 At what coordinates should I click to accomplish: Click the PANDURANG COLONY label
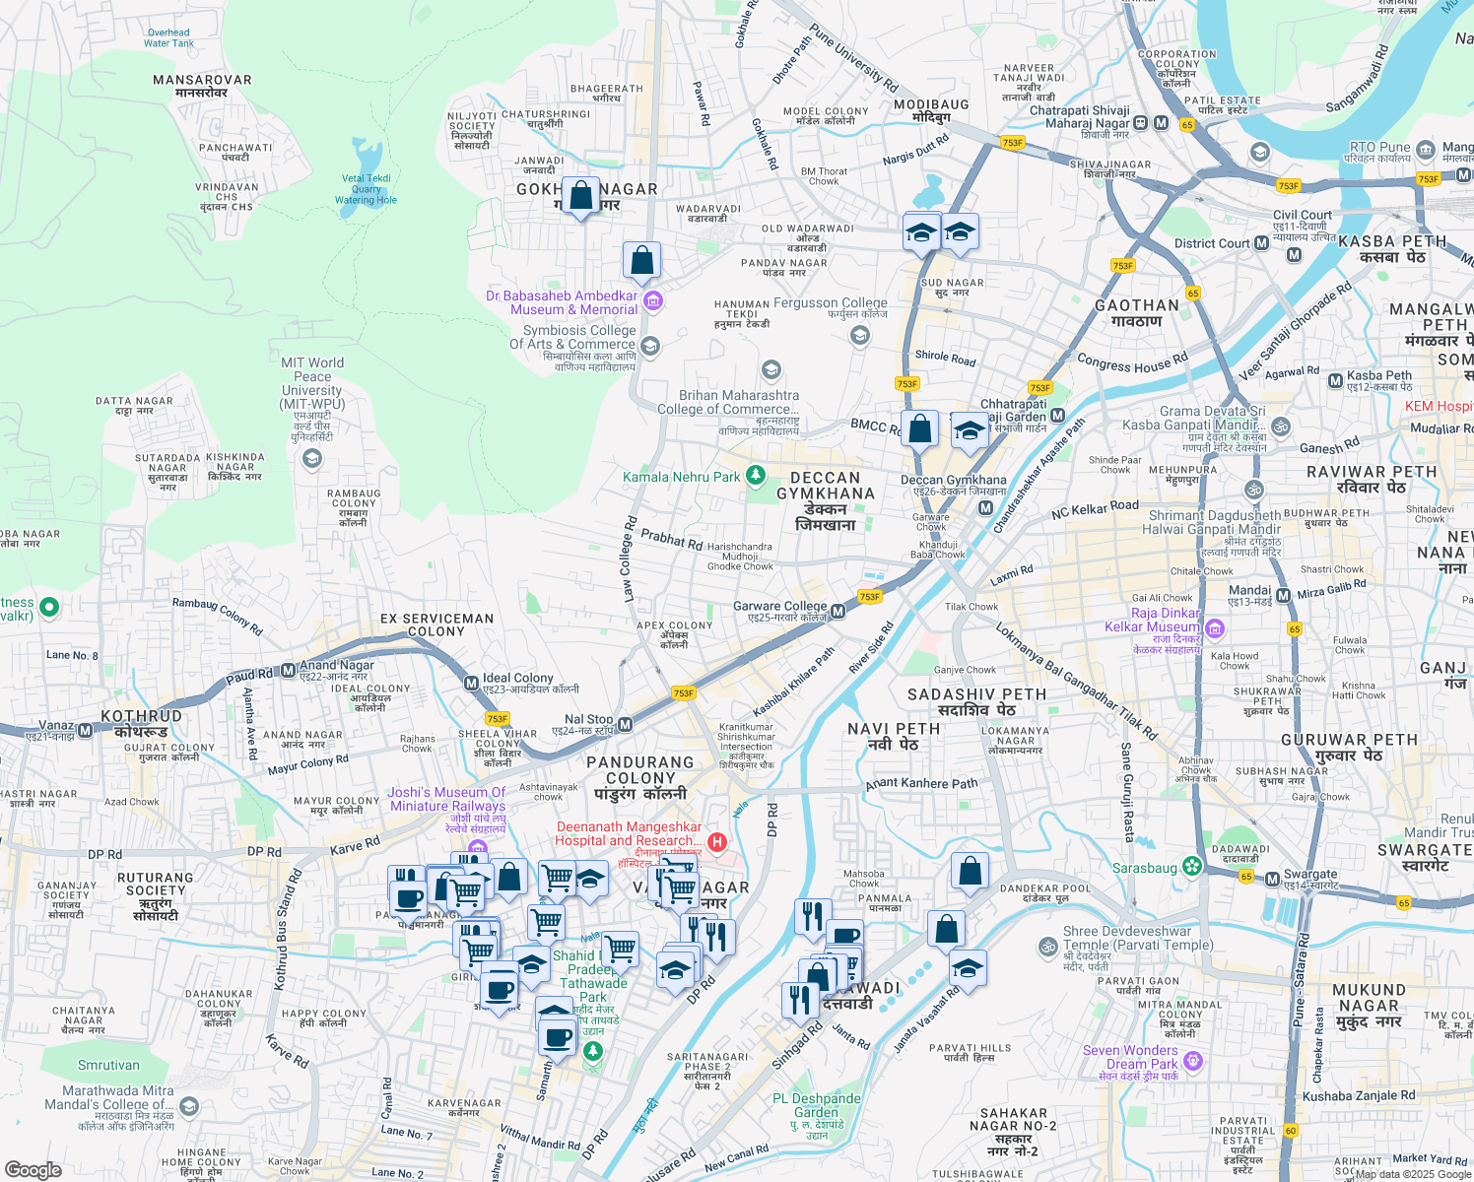pos(640,769)
